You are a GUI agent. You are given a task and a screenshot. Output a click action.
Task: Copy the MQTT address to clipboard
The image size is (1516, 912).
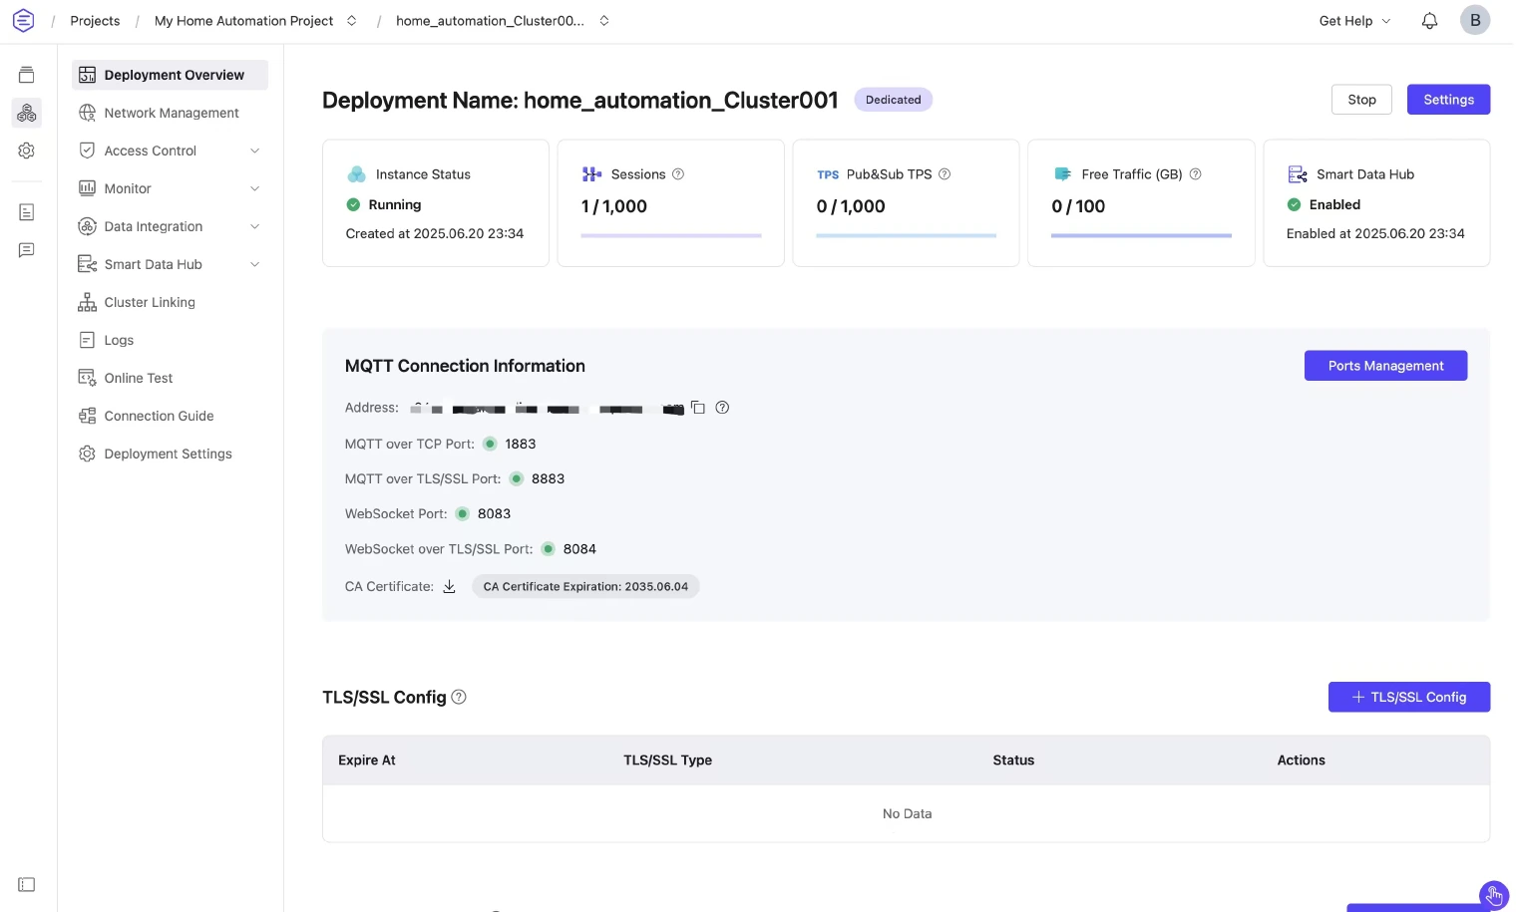[698, 408]
